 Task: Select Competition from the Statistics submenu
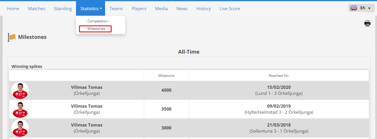[98, 21]
